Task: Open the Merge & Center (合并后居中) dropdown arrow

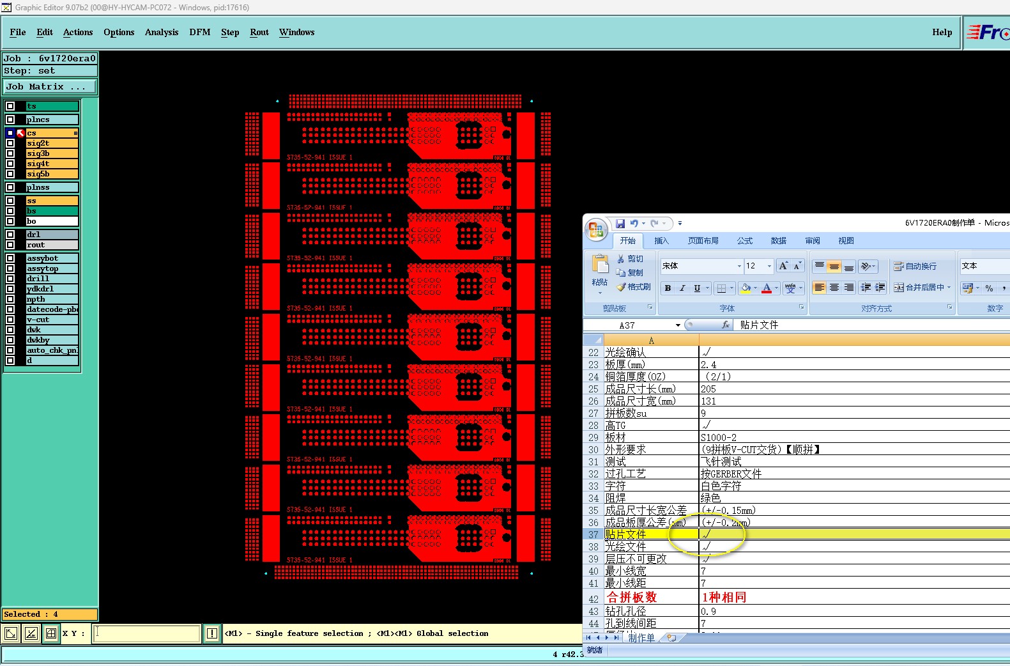Action: tap(949, 288)
